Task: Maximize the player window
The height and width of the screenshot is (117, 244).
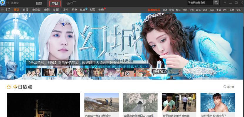Action: coord(236,3)
